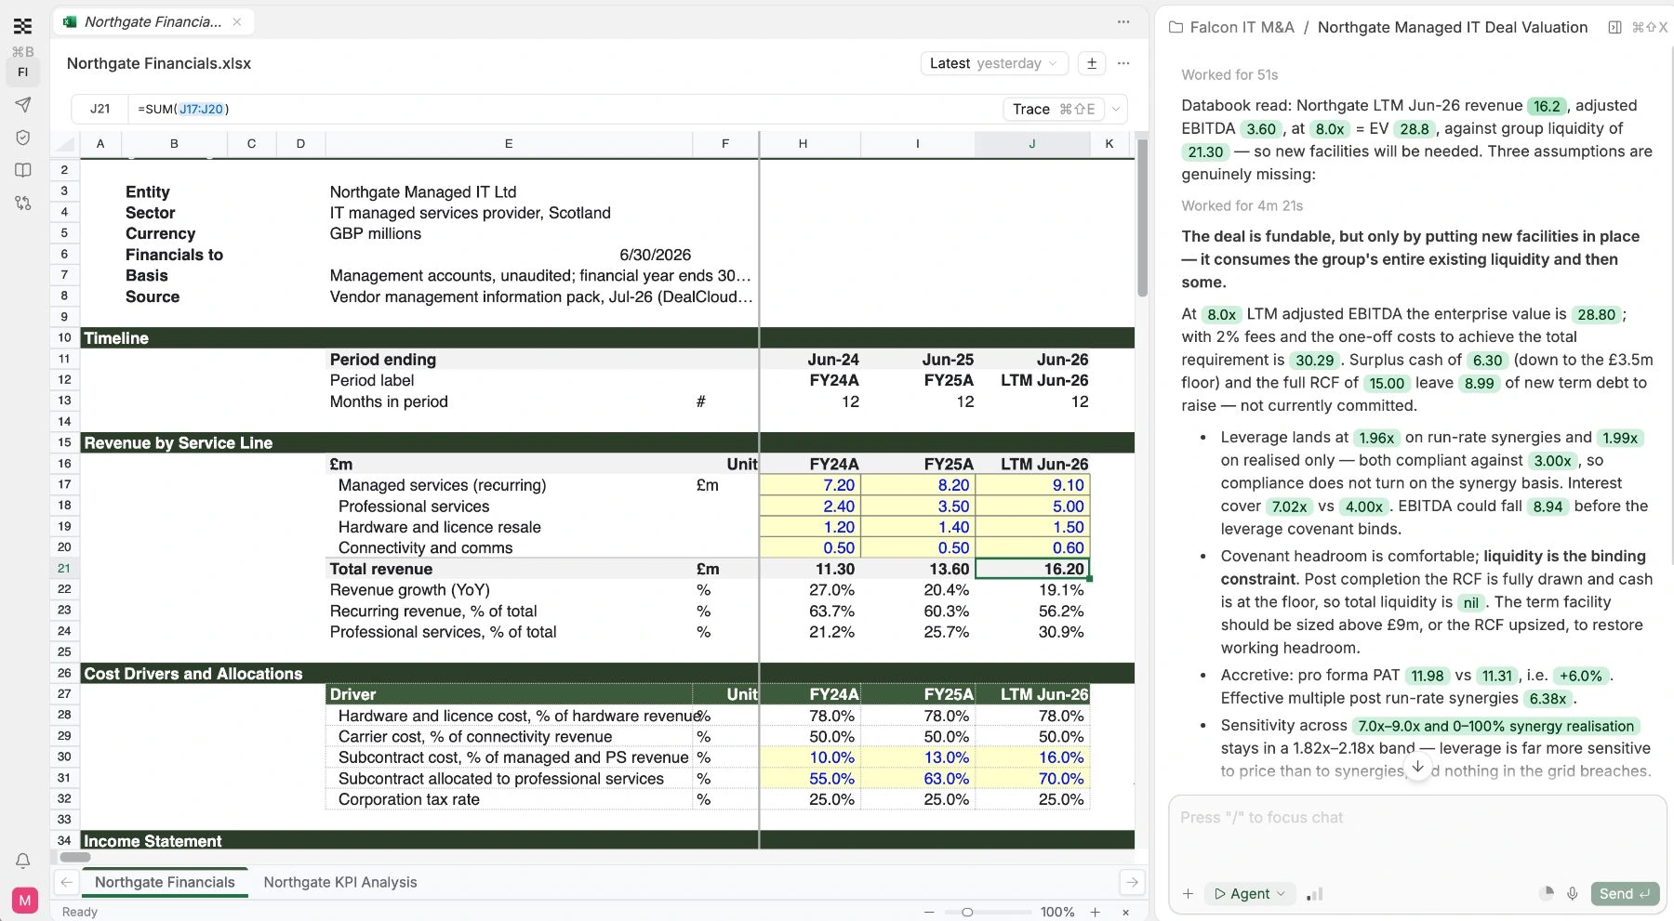Select the FI workspace item in sidebar
1674x921 pixels.
23,72
